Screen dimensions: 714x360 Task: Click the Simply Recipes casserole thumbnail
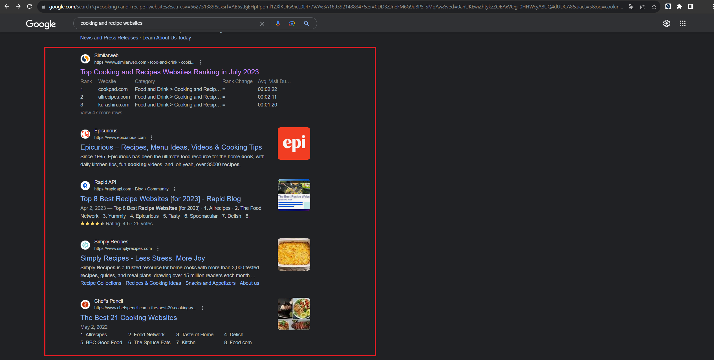pyautogui.click(x=294, y=254)
